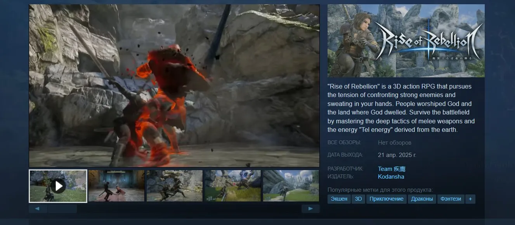The height and width of the screenshot is (225, 515).
Task: Click the ИЗДАТЕЛЬ label
Action: click(341, 177)
